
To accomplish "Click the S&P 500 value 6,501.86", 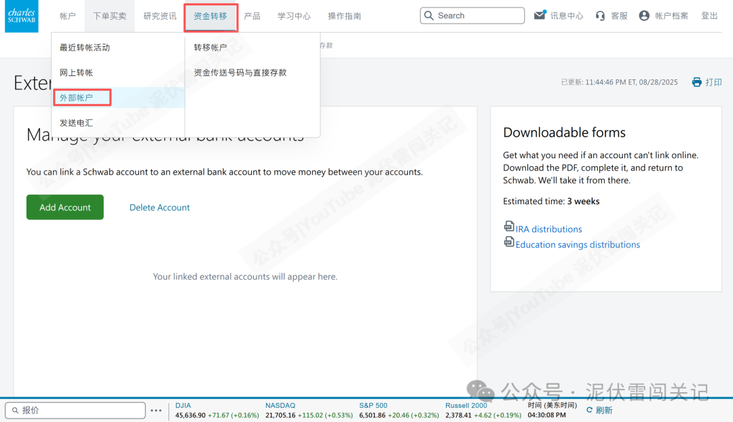I will click(372, 415).
